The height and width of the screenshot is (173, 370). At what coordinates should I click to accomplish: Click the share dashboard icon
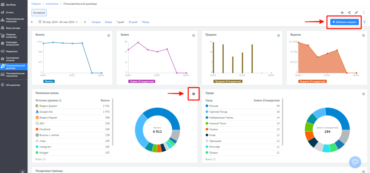coord(349,13)
